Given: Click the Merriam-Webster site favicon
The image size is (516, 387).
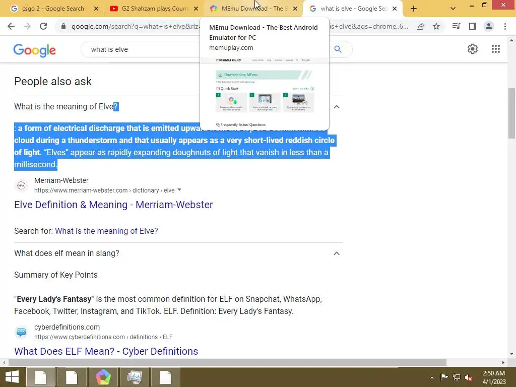Looking at the screenshot, I should (21, 185).
